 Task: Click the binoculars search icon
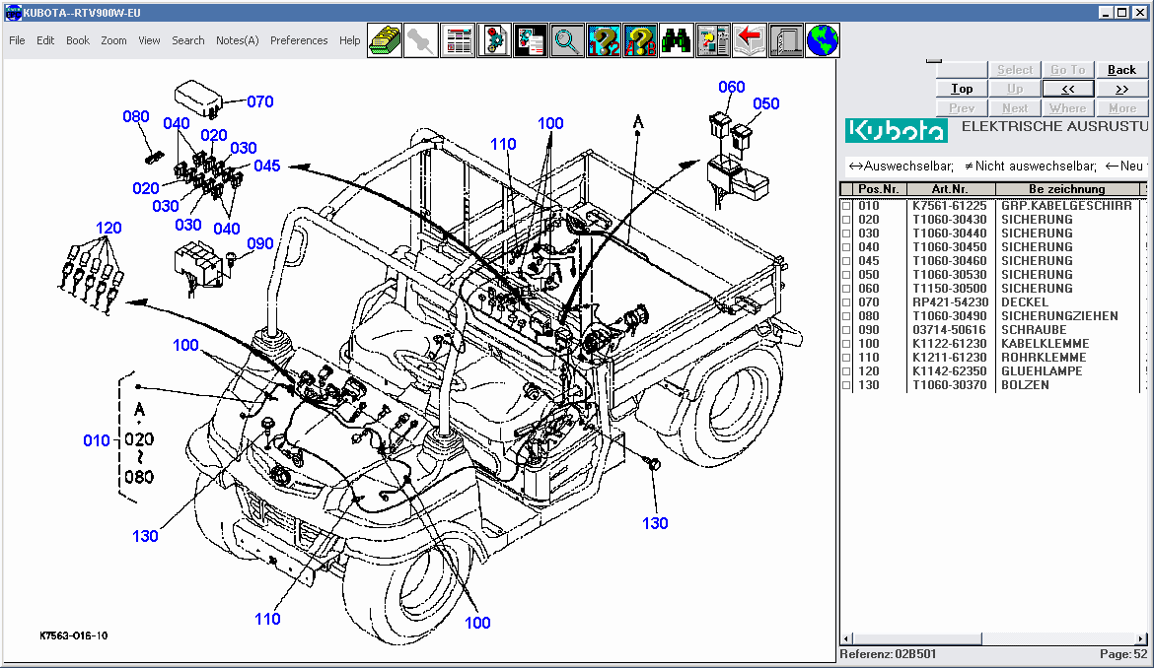(676, 40)
